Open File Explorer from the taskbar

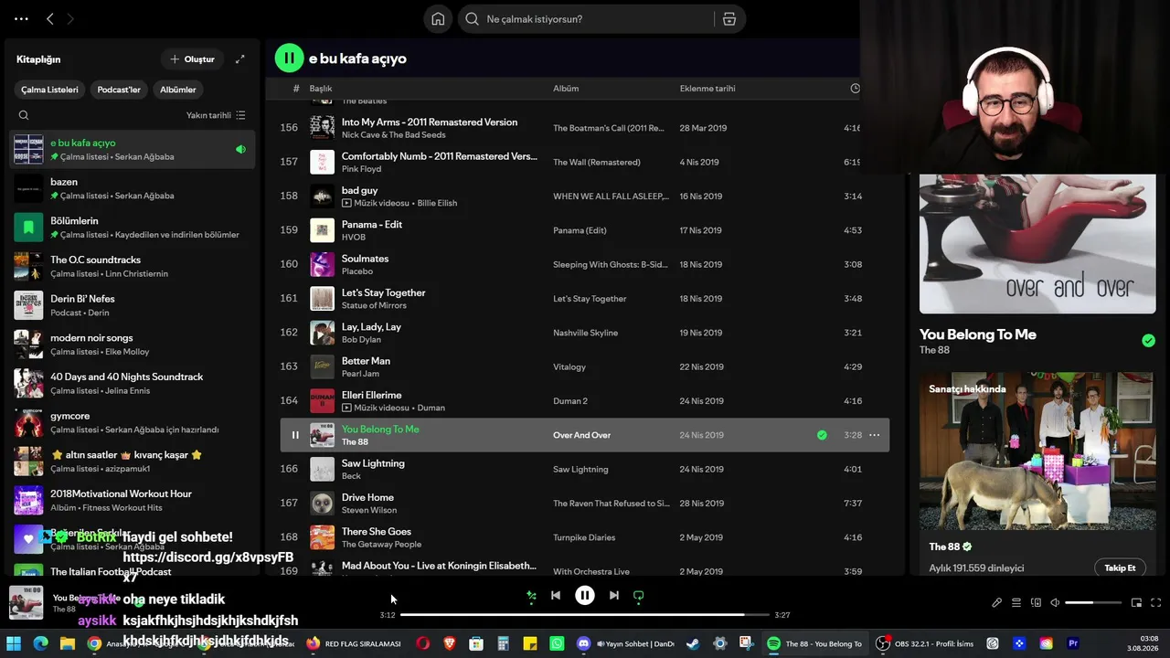point(67,643)
